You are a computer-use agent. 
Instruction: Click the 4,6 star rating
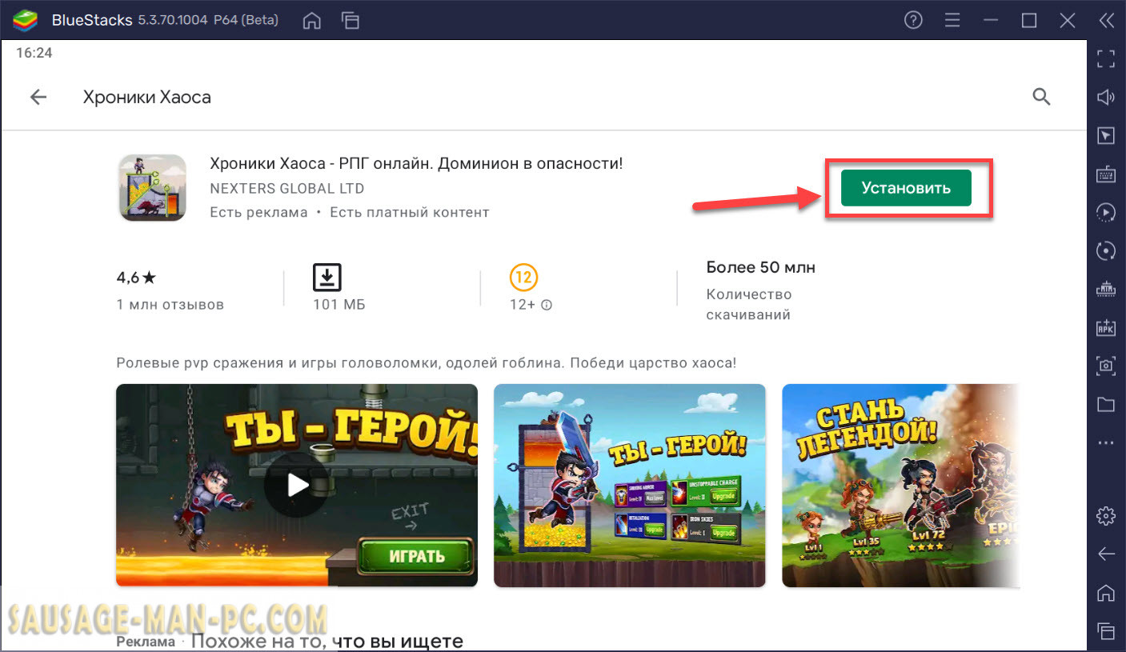pos(137,278)
